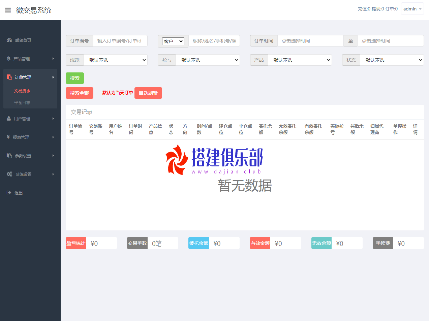Click the bitcoin icon for 产品管理
429x321 pixels.
tap(9, 59)
